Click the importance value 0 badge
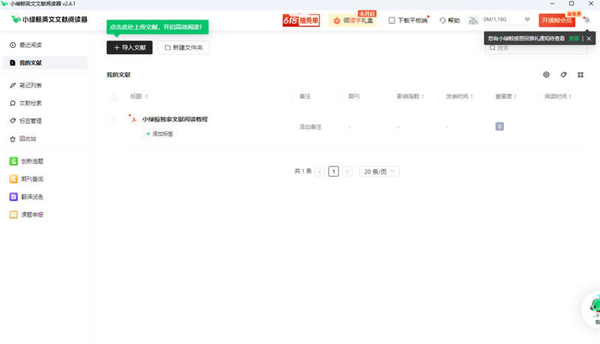This screenshot has width=600, height=344. [x=499, y=127]
